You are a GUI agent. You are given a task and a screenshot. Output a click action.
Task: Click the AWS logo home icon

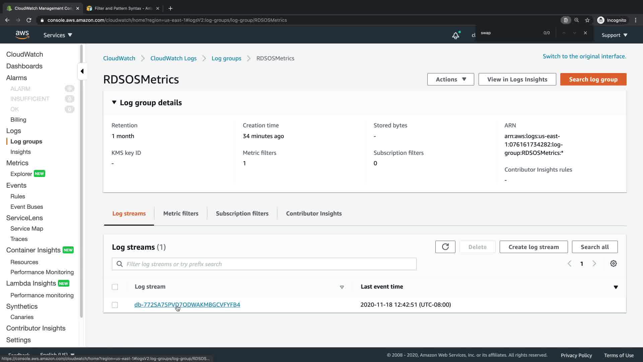click(22, 35)
